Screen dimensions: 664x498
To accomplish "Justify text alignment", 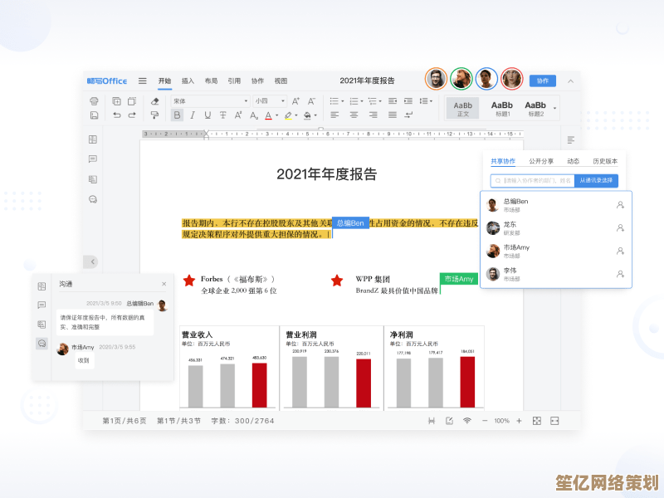I will [393, 115].
